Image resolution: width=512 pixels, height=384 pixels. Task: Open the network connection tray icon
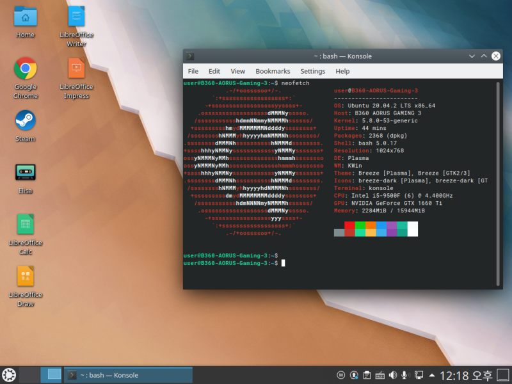tap(419, 375)
